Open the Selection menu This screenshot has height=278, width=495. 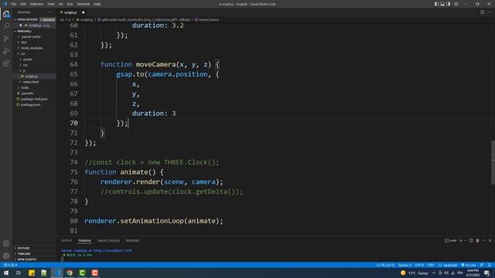pos(36,4)
